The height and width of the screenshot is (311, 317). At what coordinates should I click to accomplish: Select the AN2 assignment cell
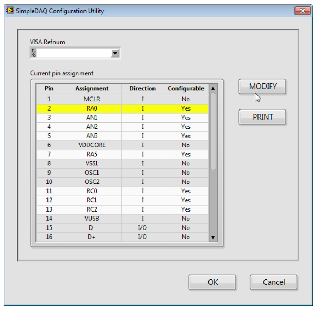point(92,127)
